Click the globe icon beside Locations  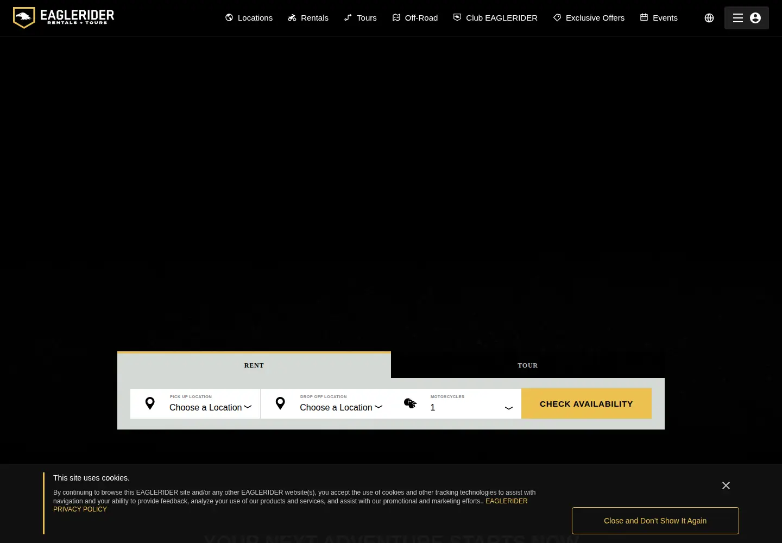click(x=229, y=17)
